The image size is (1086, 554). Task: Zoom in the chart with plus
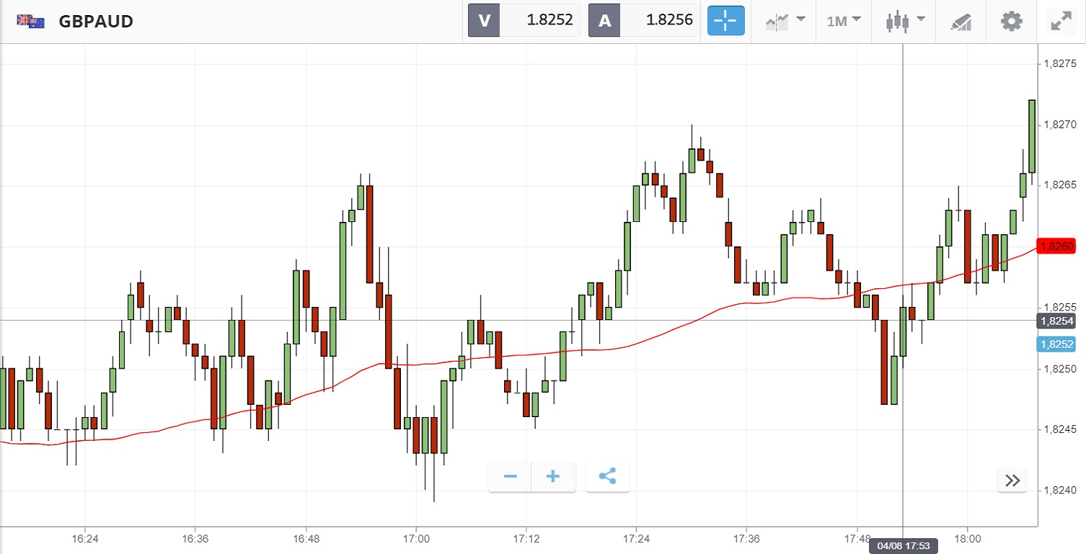[553, 477]
